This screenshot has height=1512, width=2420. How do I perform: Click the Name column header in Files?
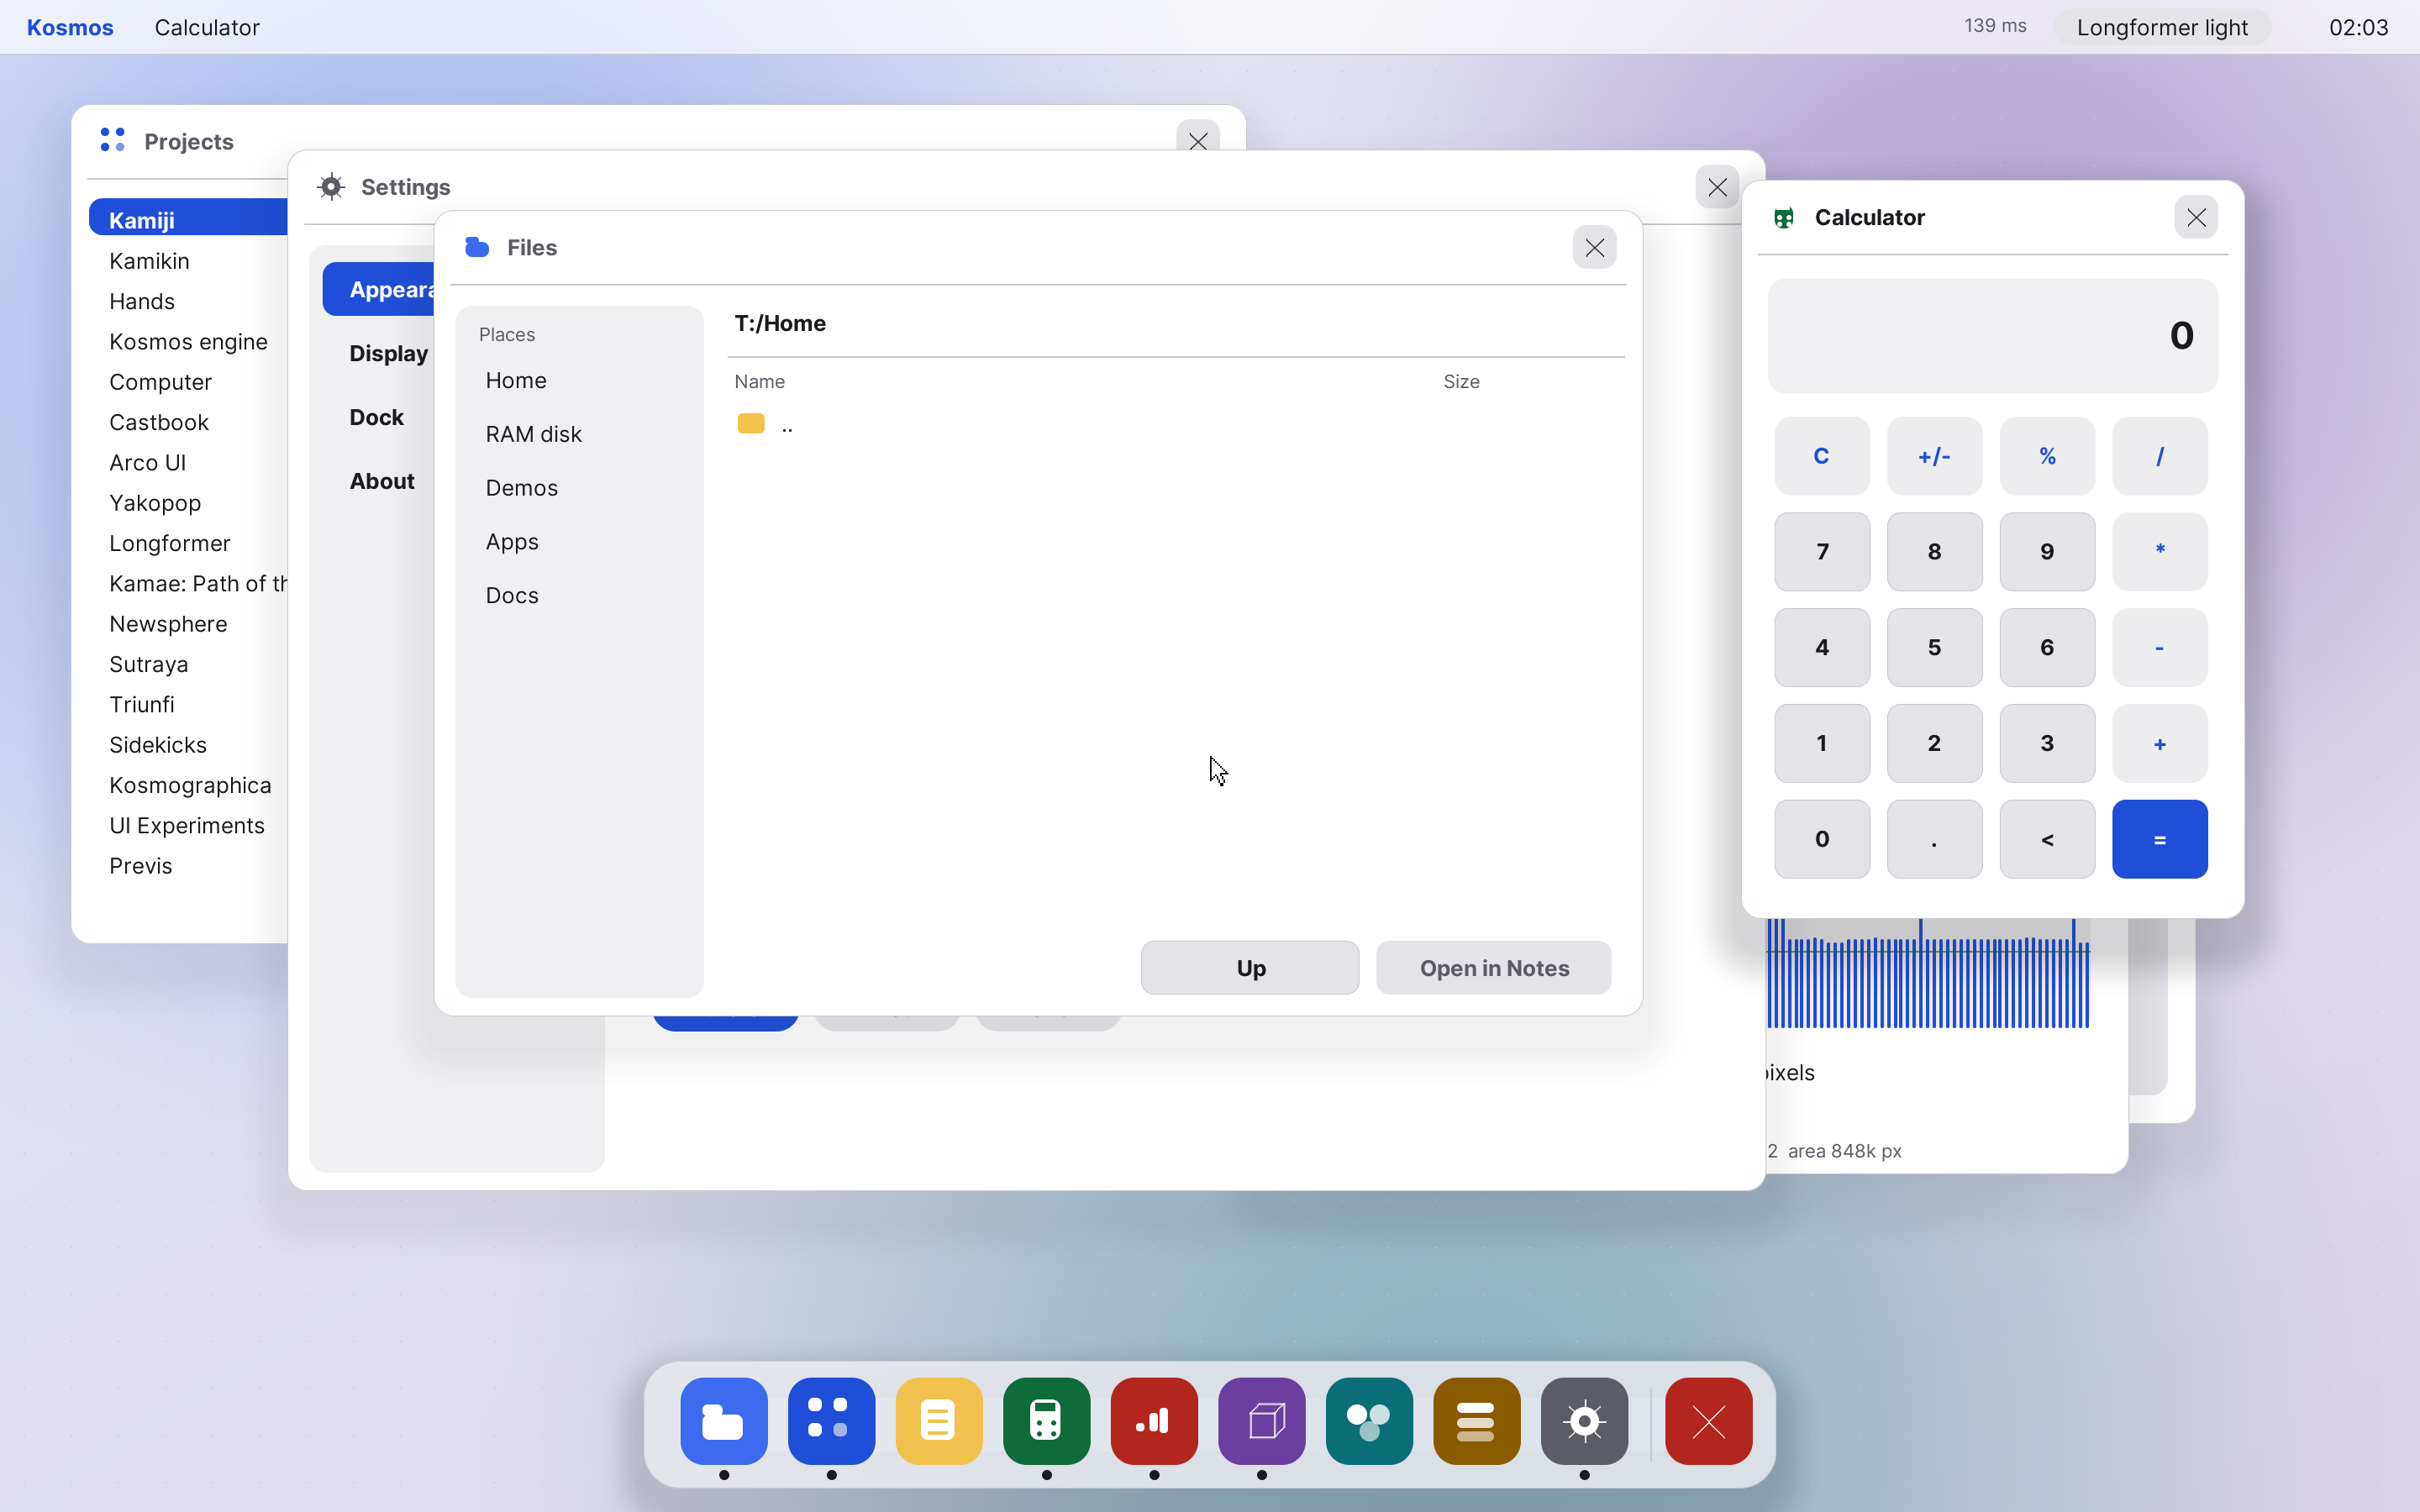pyautogui.click(x=759, y=381)
